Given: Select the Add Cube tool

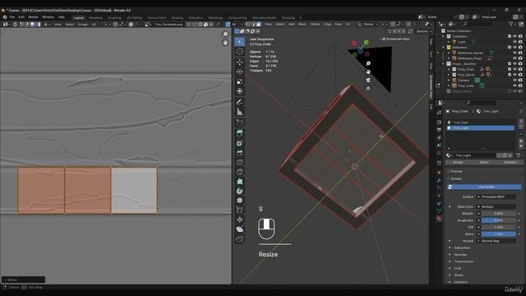Looking at the screenshot, I should coord(239,123).
